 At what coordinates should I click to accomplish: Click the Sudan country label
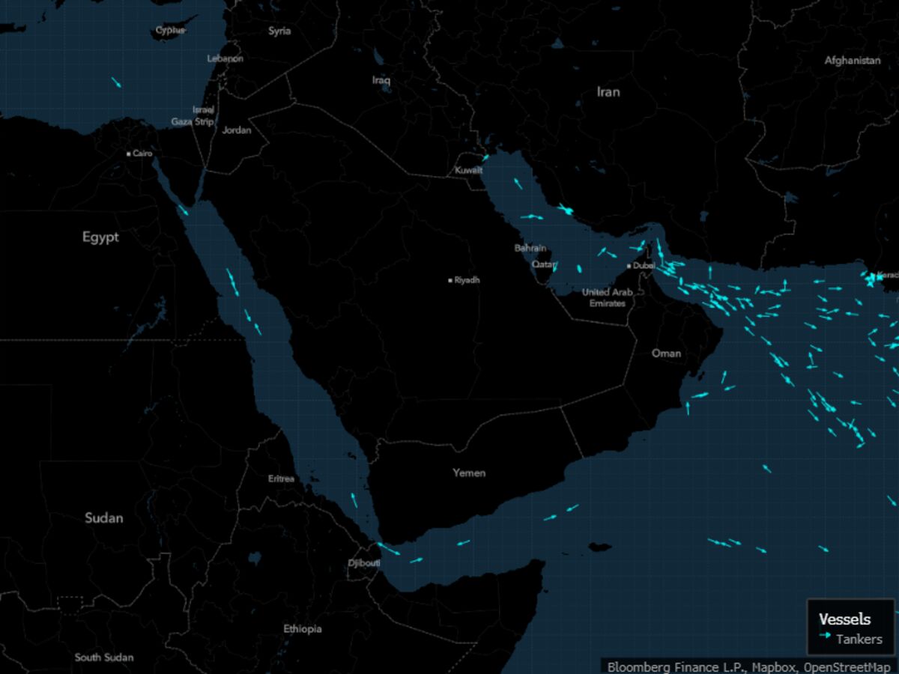point(104,517)
